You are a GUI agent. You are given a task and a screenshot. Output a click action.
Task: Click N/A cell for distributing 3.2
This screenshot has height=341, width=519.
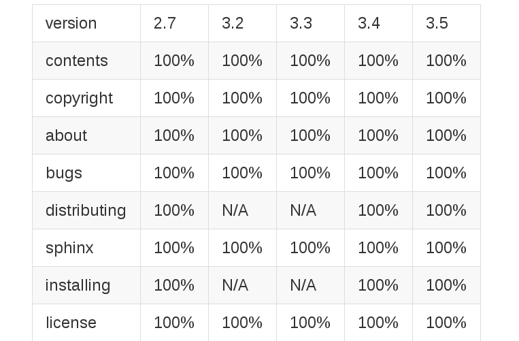(x=243, y=210)
